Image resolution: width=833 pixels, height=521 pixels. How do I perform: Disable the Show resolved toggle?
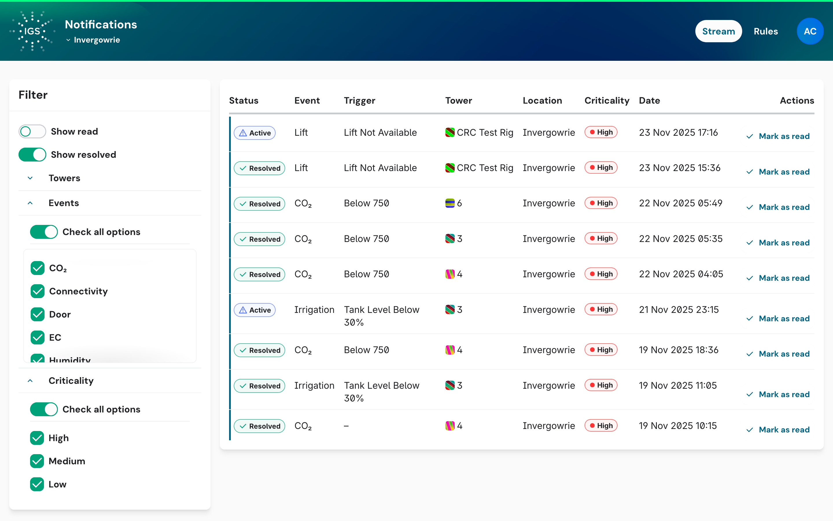(32, 155)
